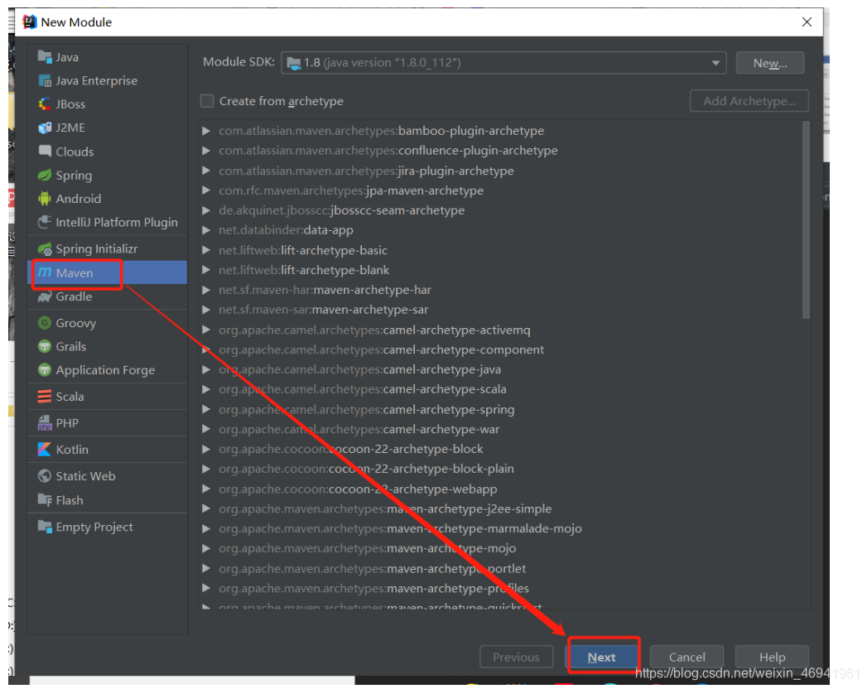This screenshot has height=689, width=867.
Task: Expand net.databinder data-app node
Action: [206, 230]
